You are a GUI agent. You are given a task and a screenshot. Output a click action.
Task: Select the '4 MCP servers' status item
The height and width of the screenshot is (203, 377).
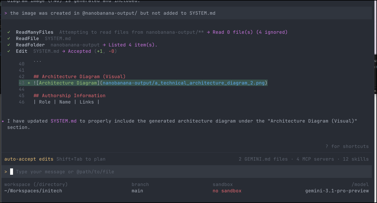(315, 159)
